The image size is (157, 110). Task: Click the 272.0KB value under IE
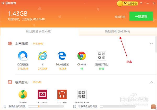[x=43, y=69]
